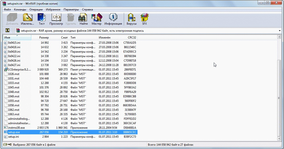Click the 1CEnterprise installer package icon
Screen dimensions: 284x149
[6, 69]
